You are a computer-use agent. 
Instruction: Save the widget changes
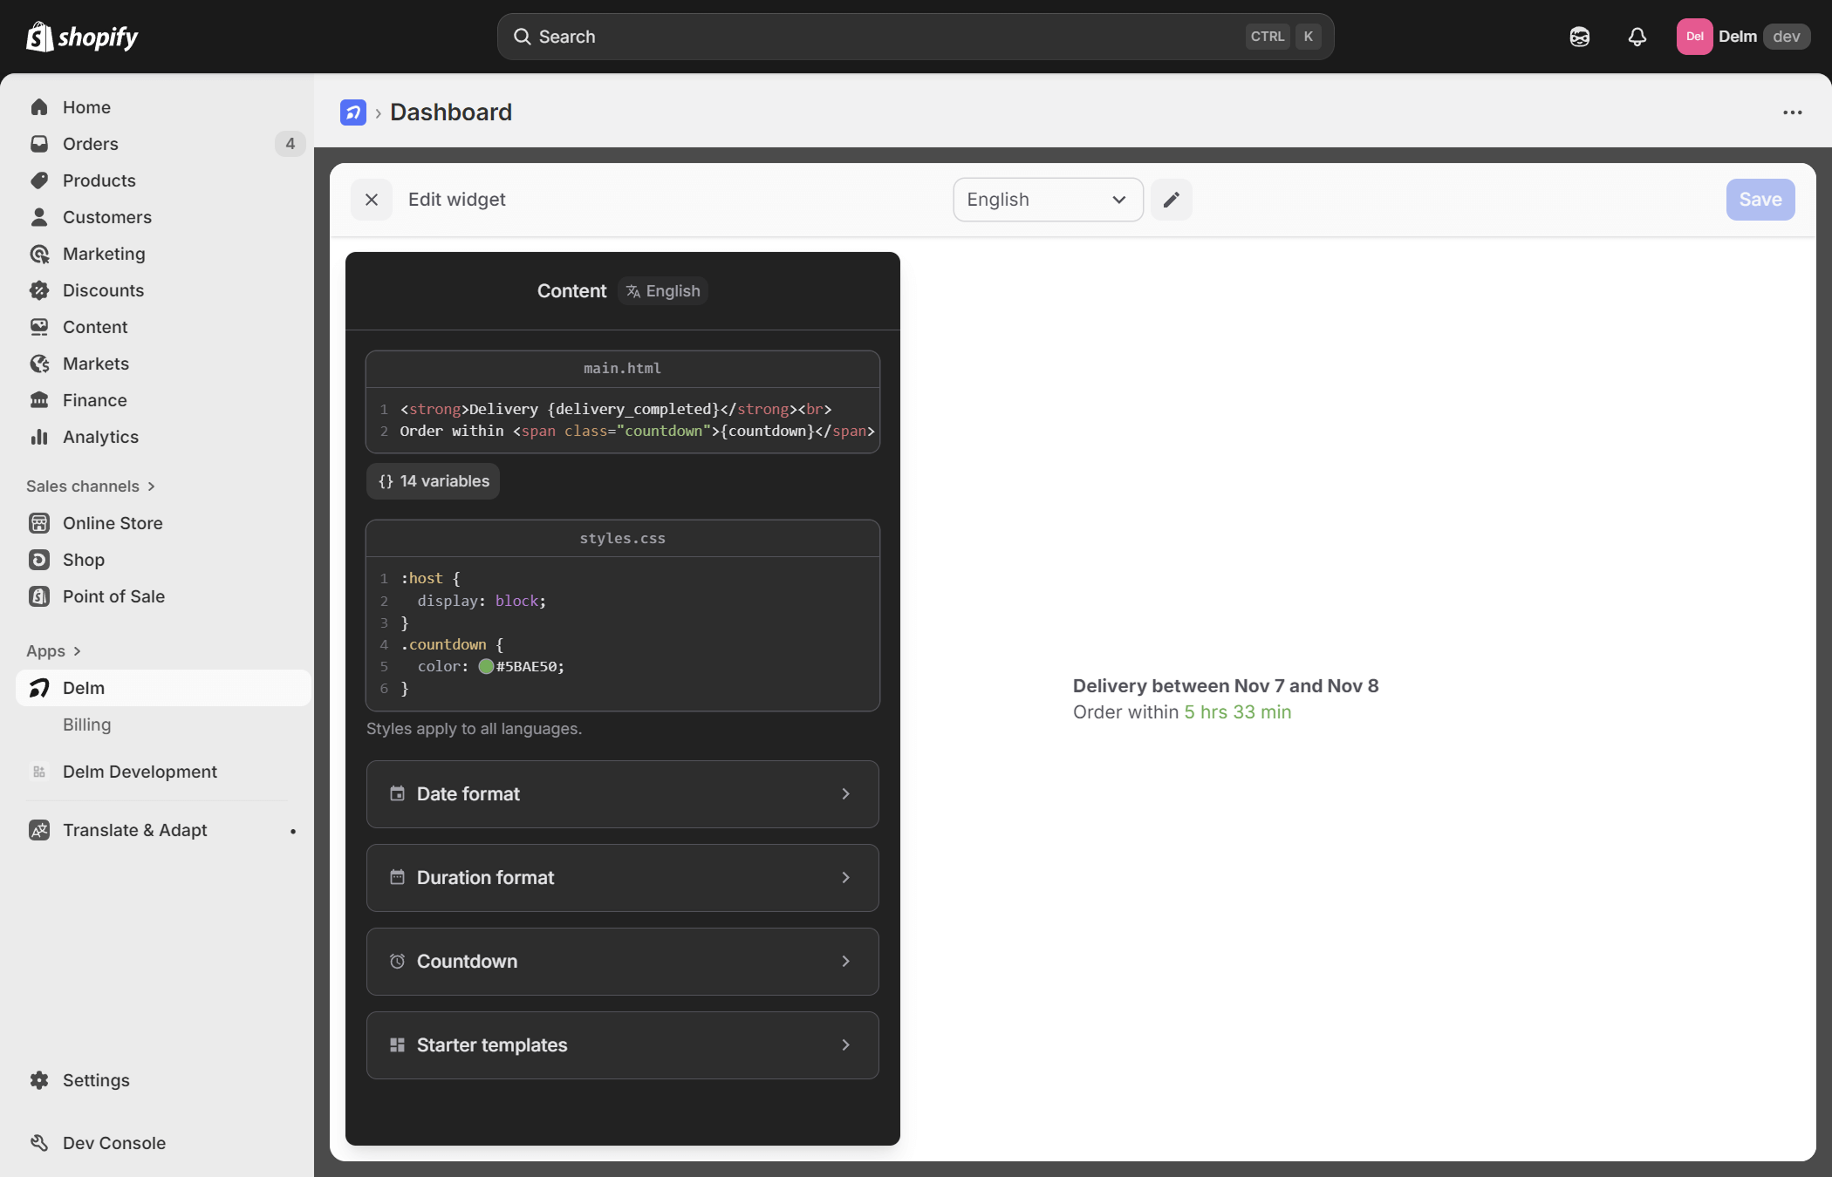coord(1760,199)
